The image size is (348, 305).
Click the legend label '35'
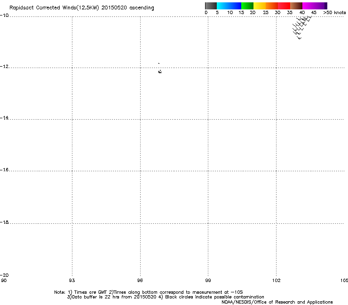click(x=290, y=13)
